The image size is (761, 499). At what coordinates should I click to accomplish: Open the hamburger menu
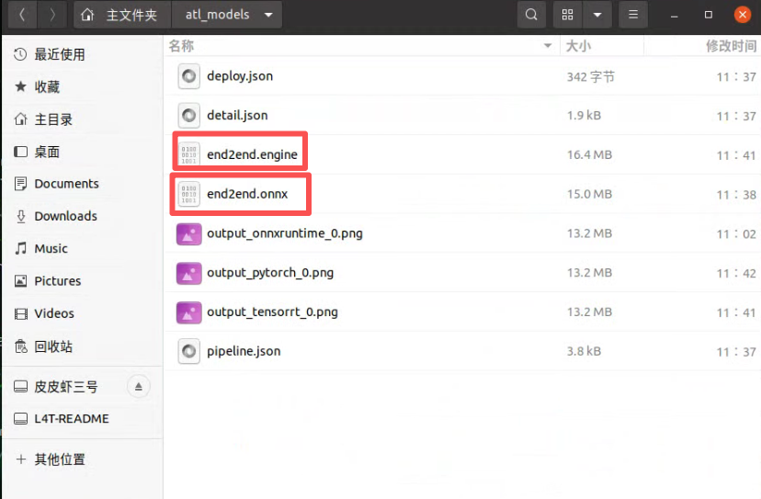633,15
